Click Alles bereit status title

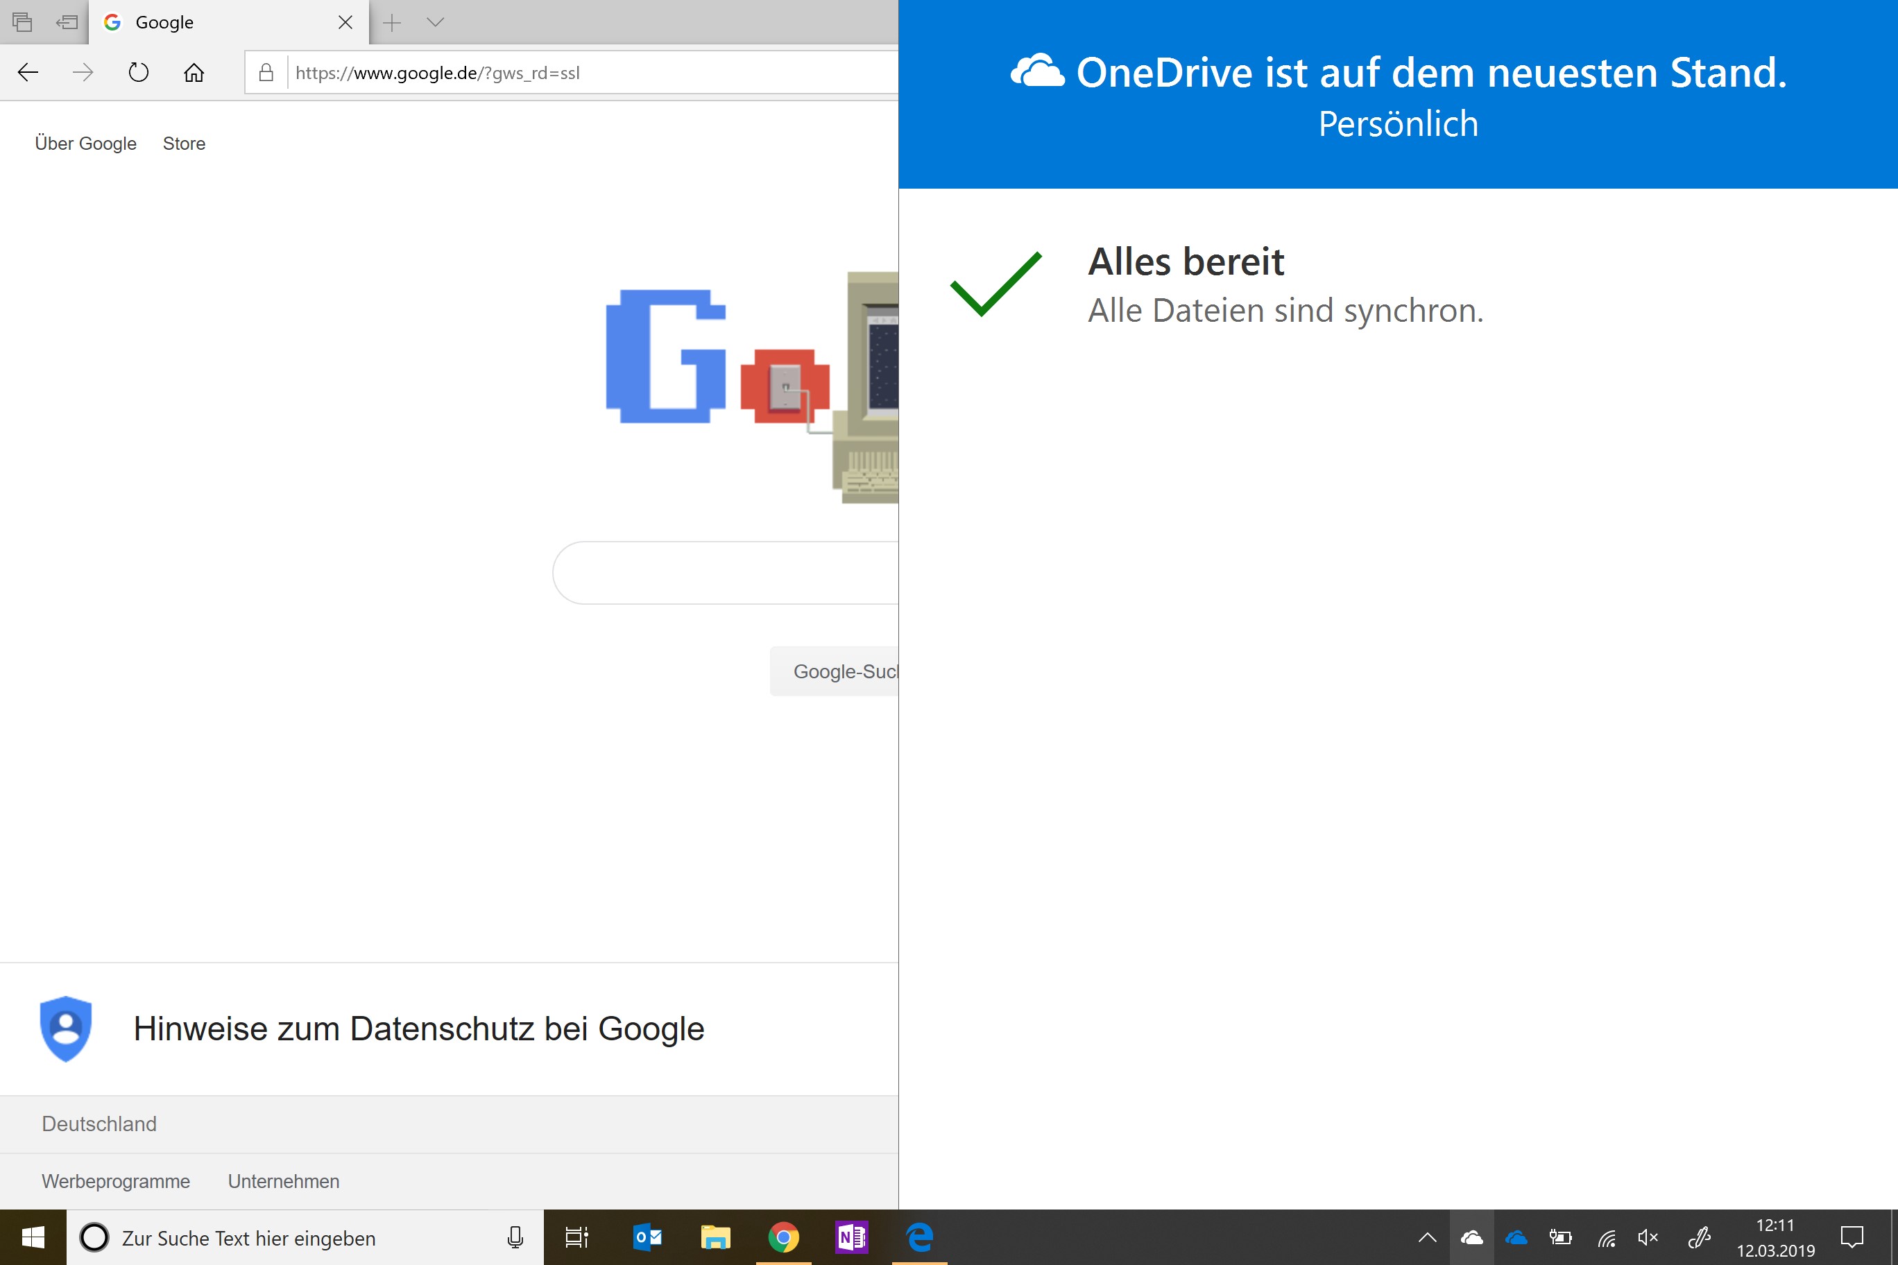(x=1186, y=262)
